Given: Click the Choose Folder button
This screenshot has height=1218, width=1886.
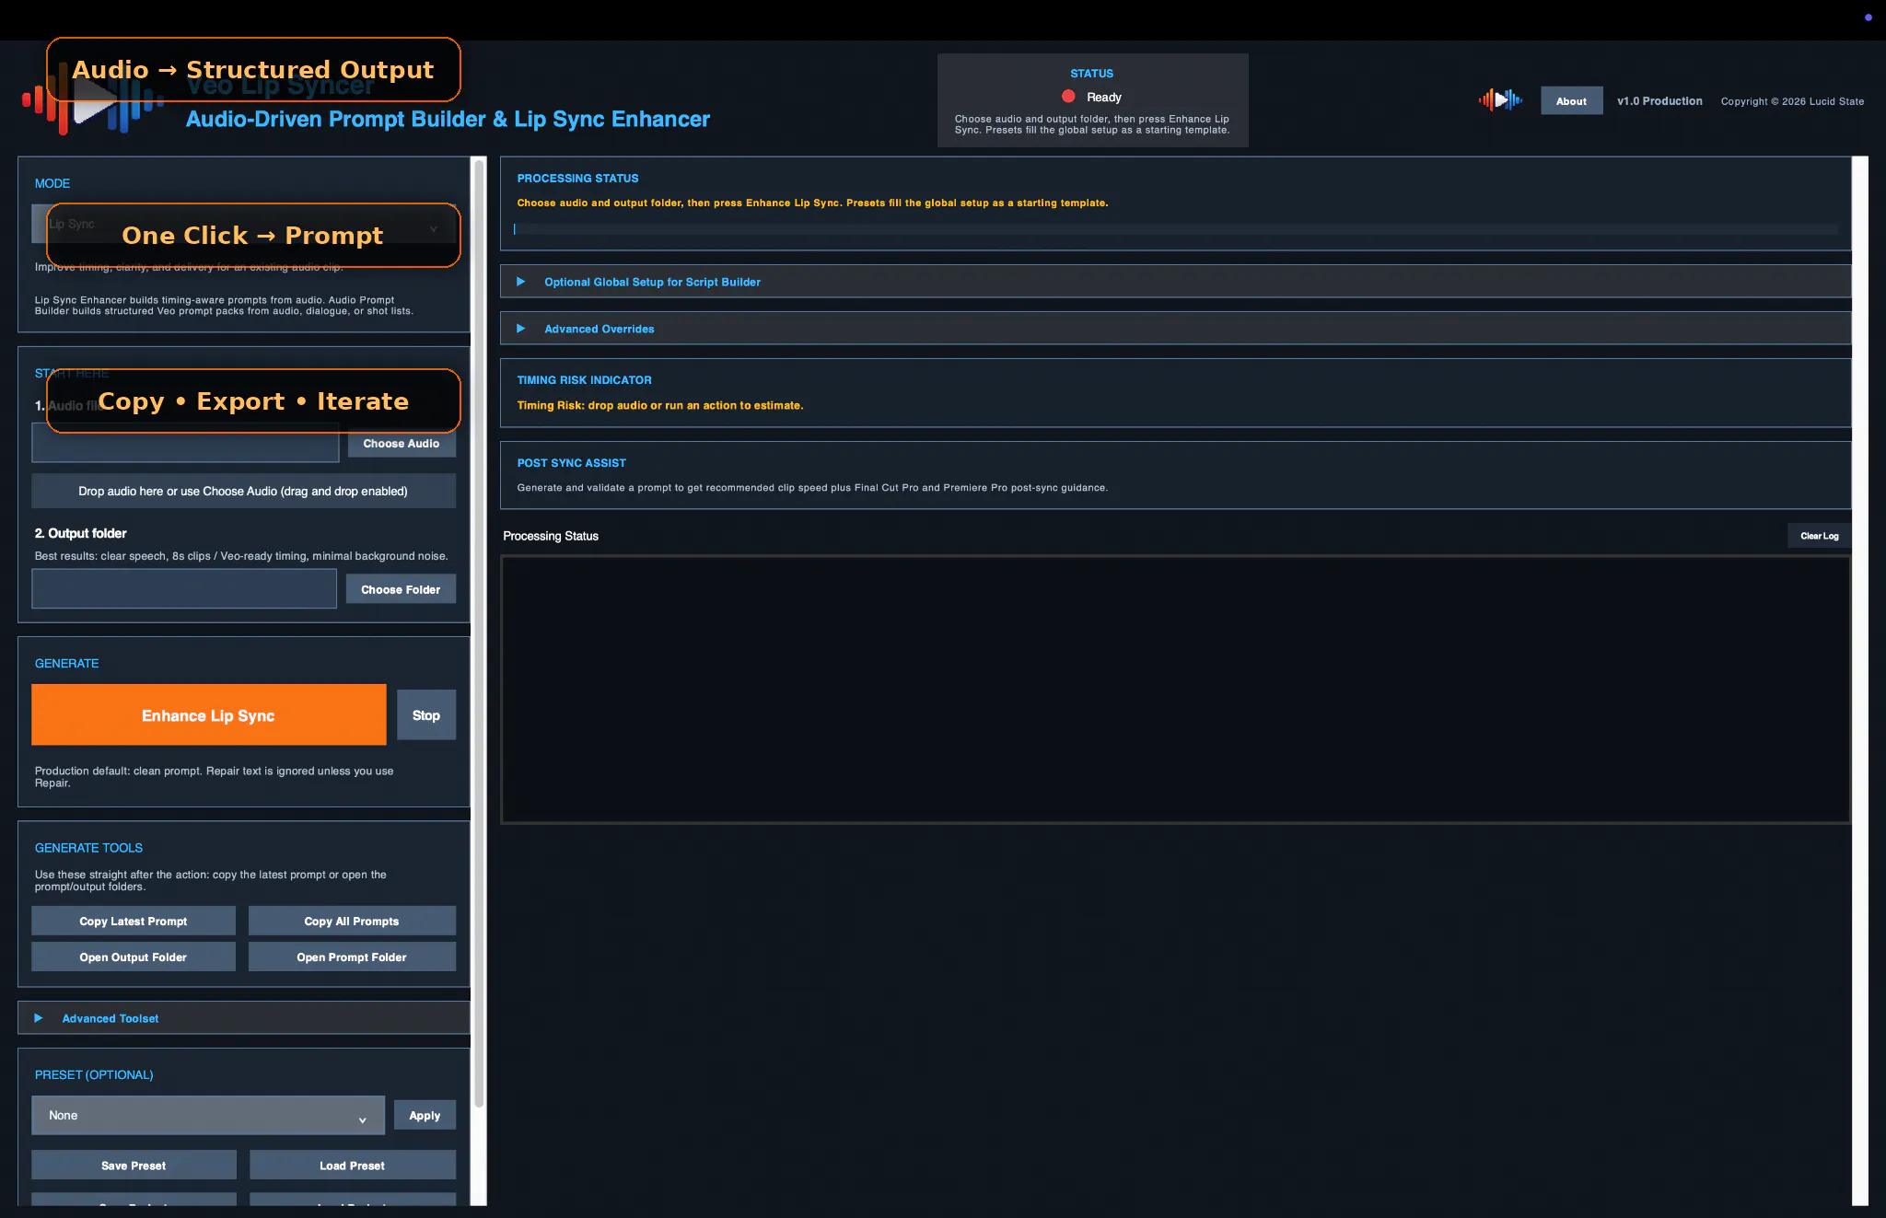Looking at the screenshot, I should (401, 589).
